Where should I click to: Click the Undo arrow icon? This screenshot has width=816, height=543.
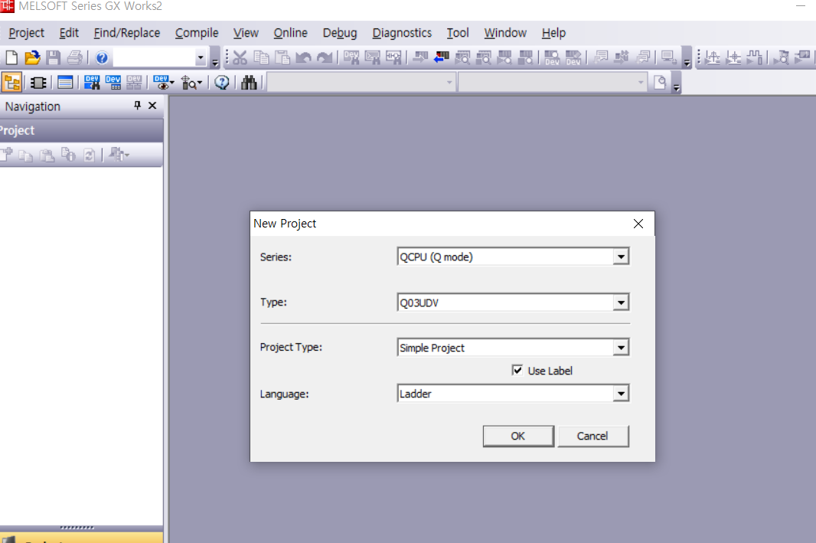coord(303,57)
